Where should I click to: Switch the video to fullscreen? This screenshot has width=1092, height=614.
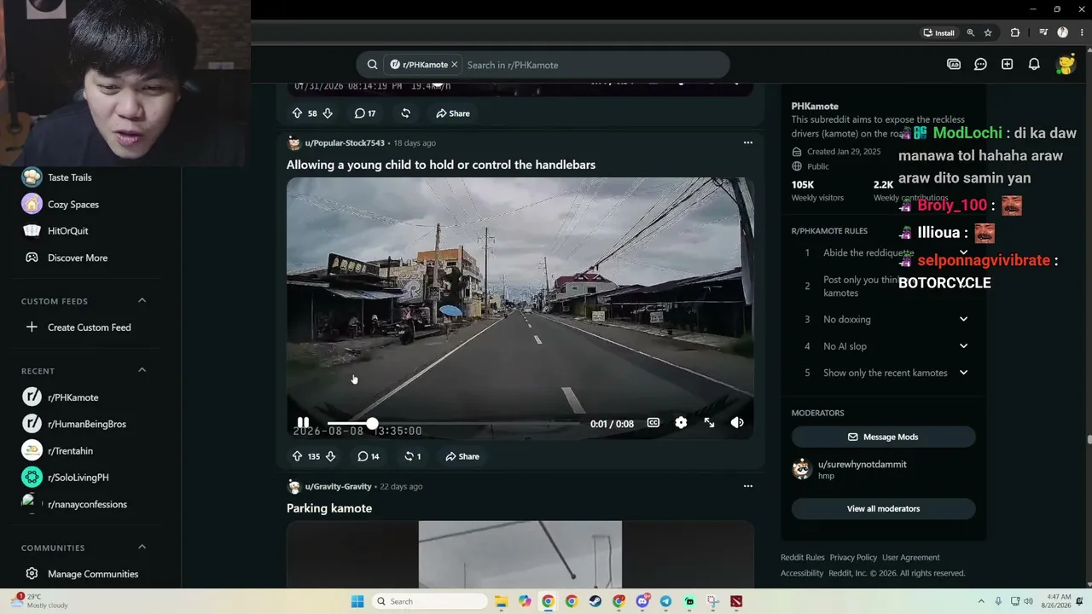(x=709, y=423)
